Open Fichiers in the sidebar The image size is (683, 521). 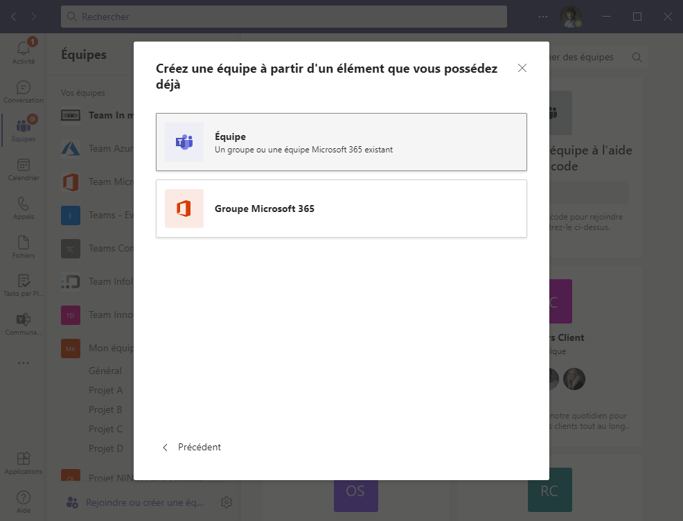pos(24,247)
